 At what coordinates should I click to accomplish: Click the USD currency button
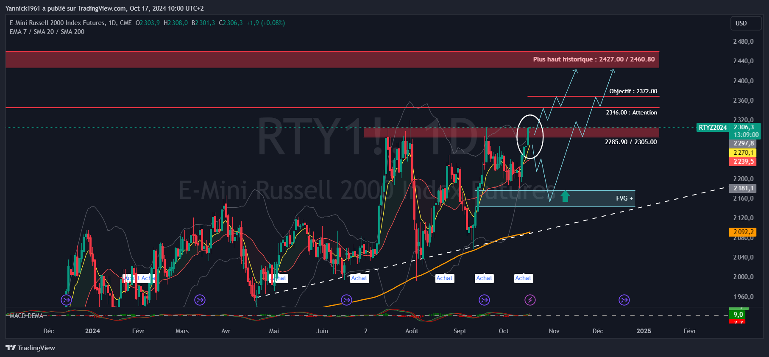point(746,23)
